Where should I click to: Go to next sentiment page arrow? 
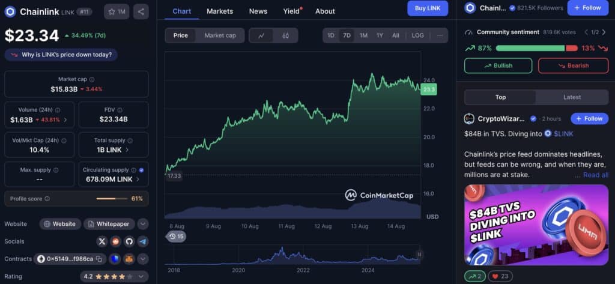tap(604, 32)
